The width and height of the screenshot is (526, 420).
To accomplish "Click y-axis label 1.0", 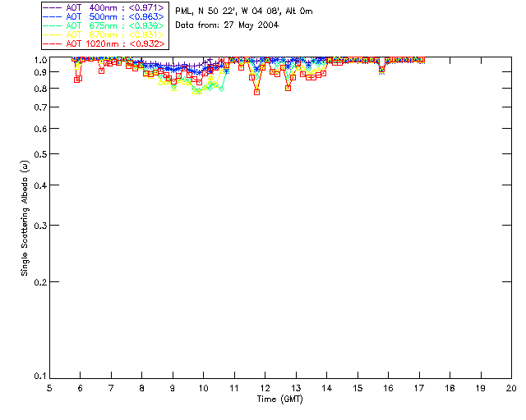I will click(x=40, y=60).
